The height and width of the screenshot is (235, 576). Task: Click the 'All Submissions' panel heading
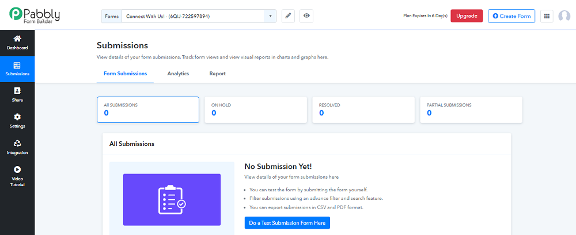[x=132, y=144]
